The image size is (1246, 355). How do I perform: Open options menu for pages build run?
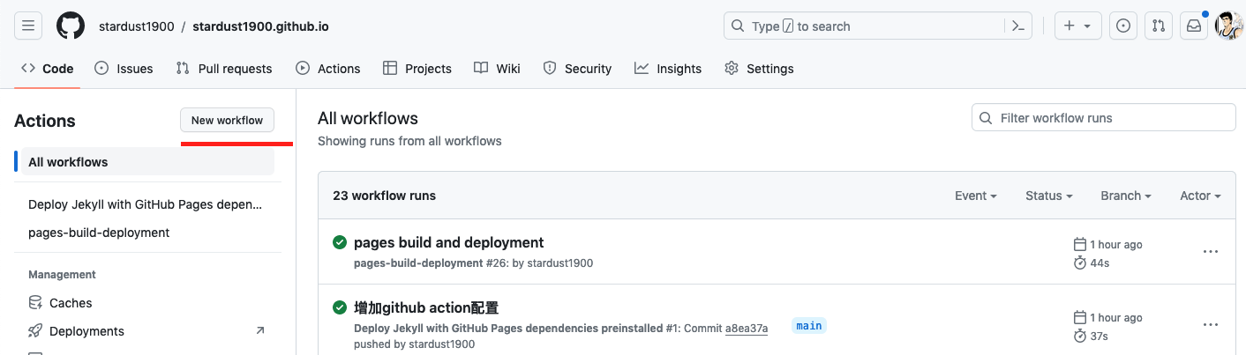click(1211, 252)
